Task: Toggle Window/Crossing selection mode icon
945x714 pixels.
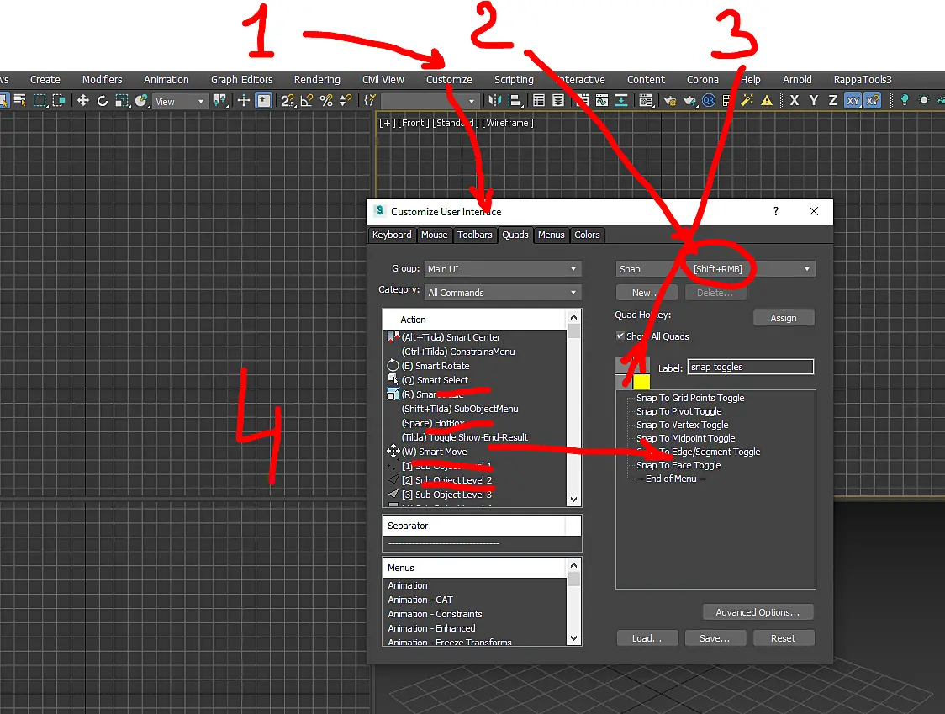Action: pyautogui.click(x=59, y=101)
